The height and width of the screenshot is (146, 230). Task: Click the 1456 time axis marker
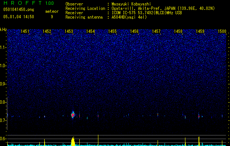(134, 31)
